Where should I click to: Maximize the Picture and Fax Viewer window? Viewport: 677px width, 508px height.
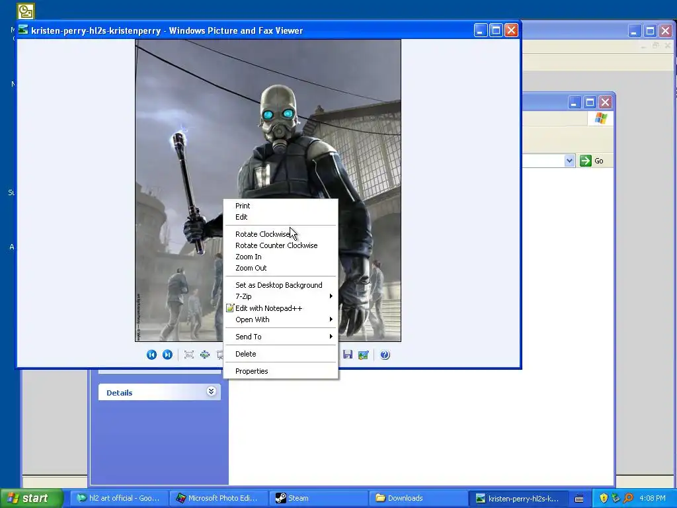coord(496,30)
